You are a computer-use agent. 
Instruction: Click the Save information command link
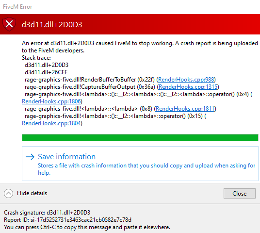140,164
